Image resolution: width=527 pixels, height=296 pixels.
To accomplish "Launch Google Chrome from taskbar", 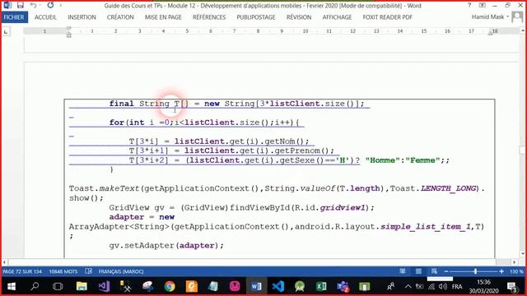I will (x=170, y=286).
